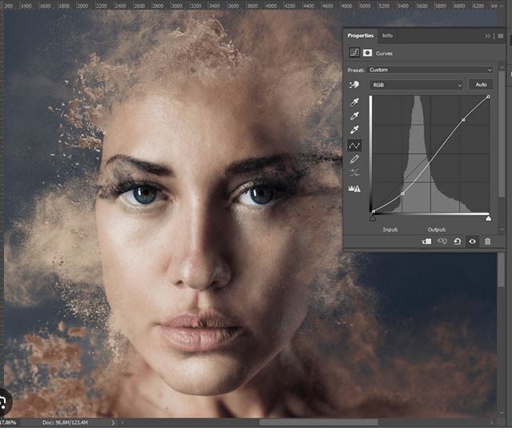Click the histogram clipping warning icon
512x432 pixels.
coord(354,188)
